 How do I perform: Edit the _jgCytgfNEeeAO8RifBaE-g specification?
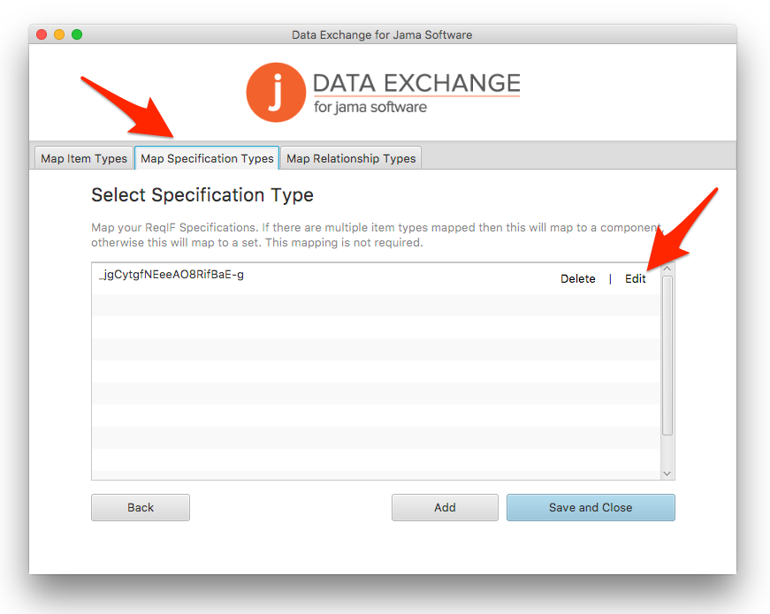pos(635,279)
